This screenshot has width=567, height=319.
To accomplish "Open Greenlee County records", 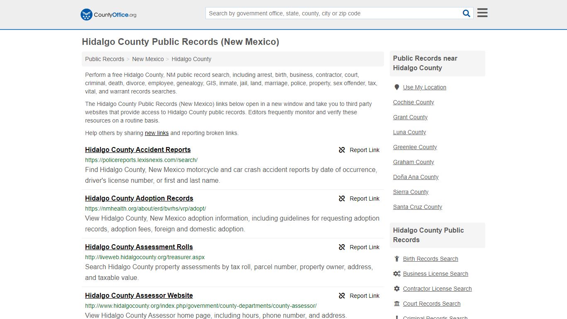I will pyautogui.click(x=415, y=147).
